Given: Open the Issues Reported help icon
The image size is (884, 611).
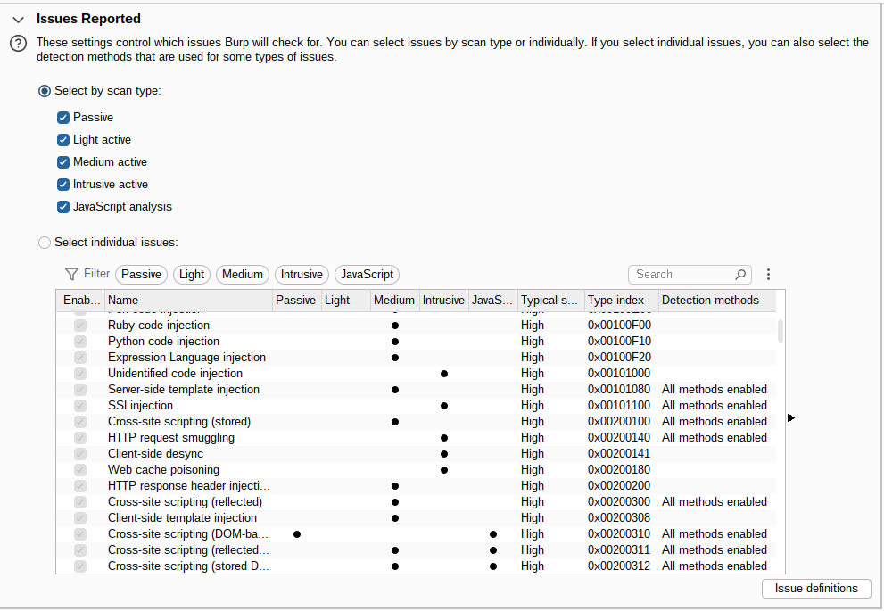Looking at the screenshot, I should [x=18, y=43].
